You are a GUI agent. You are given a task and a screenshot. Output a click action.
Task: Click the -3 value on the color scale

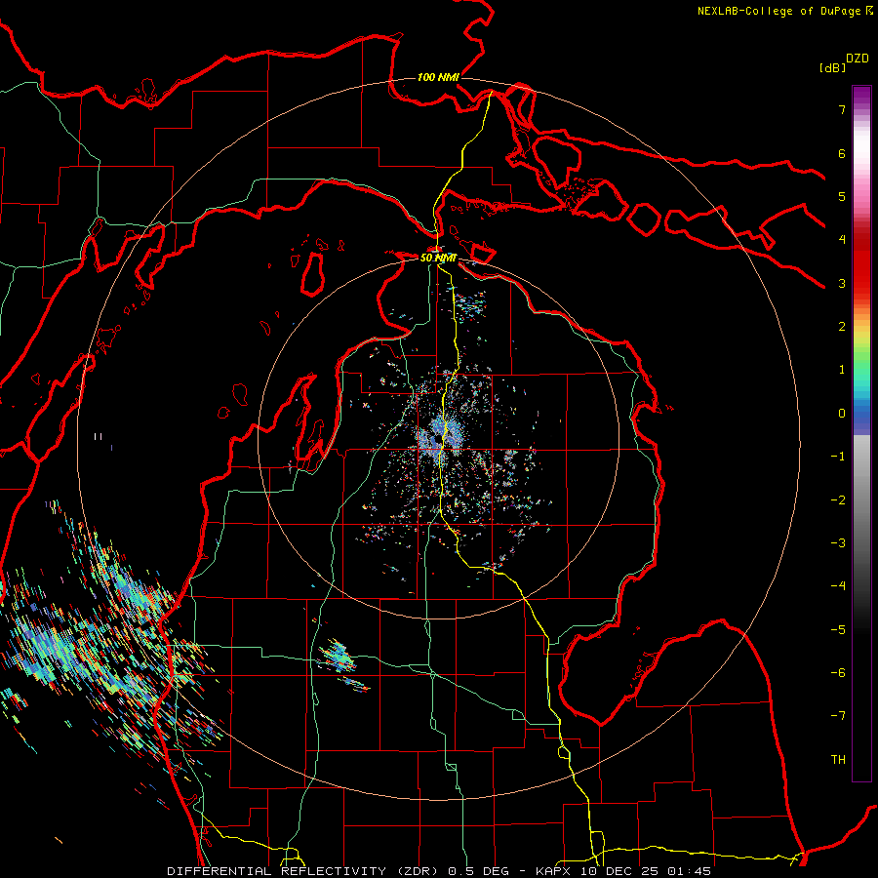pos(838,543)
